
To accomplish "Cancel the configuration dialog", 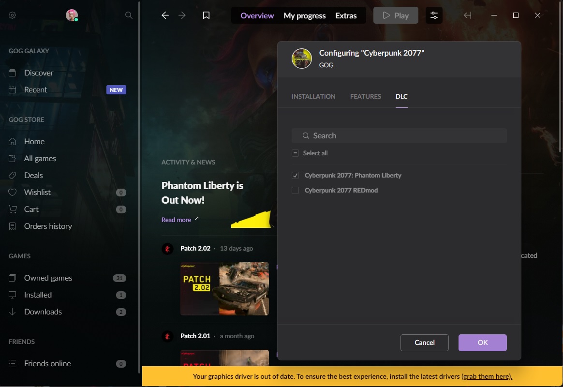I will (424, 342).
